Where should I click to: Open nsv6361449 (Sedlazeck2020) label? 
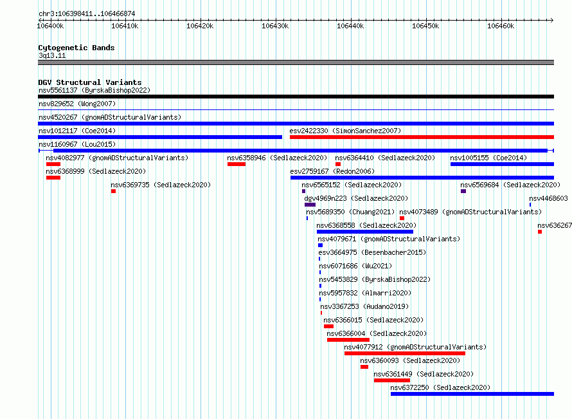[424, 374]
